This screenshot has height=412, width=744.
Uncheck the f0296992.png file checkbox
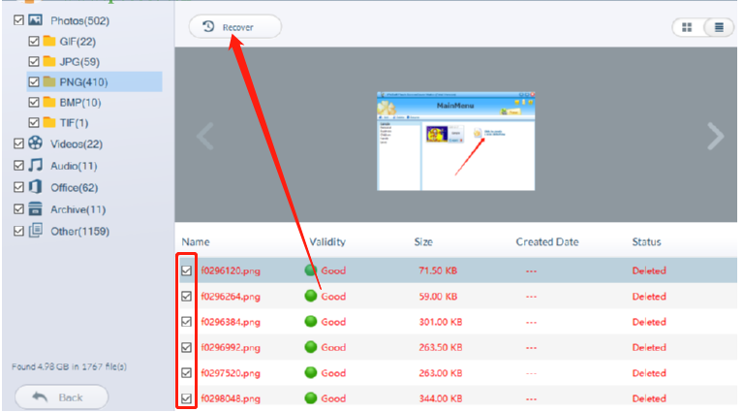186,347
